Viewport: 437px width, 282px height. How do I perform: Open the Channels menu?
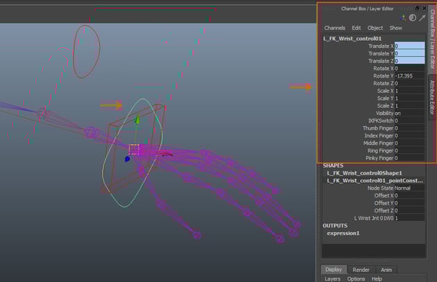click(x=334, y=28)
